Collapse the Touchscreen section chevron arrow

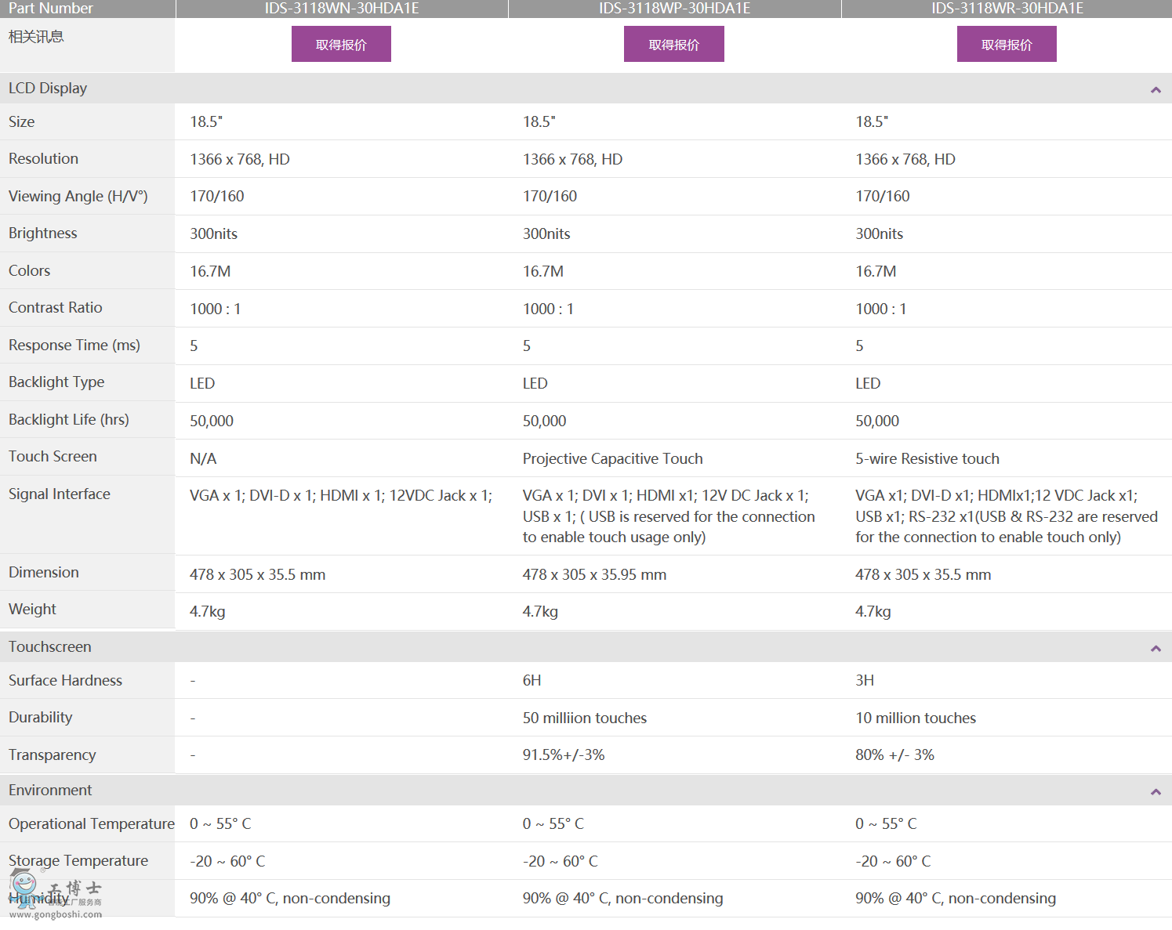coord(1155,649)
